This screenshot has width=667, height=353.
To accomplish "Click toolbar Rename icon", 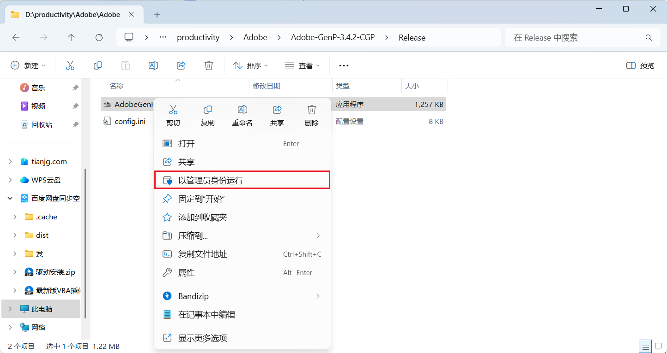I will [x=153, y=65].
